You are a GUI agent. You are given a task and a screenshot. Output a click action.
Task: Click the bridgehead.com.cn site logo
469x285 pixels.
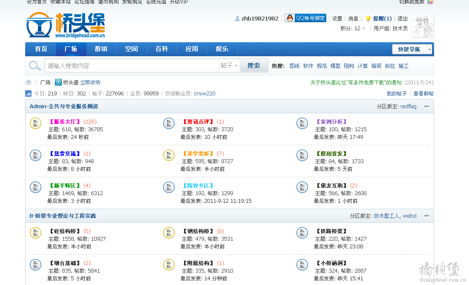pos(66,25)
